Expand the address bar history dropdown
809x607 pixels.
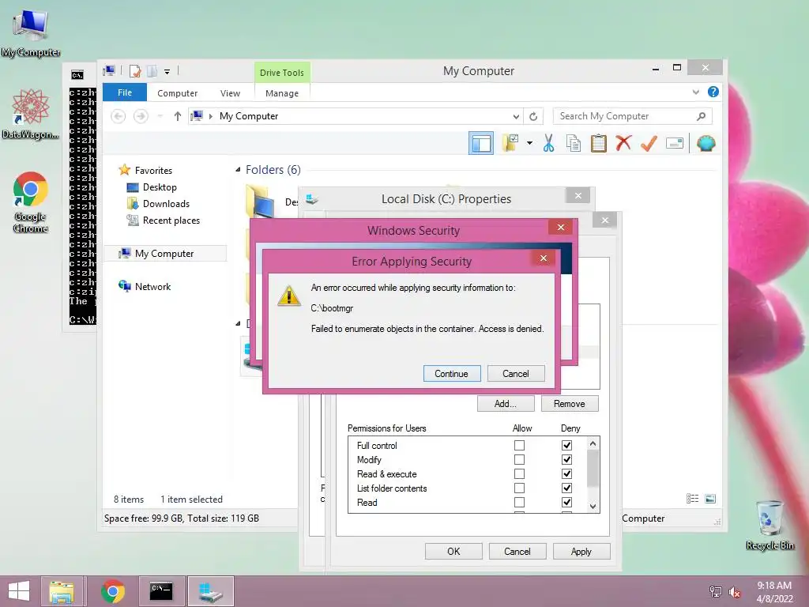516,117
